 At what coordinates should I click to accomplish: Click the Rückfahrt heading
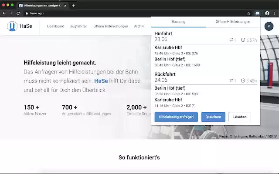(x=165, y=74)
